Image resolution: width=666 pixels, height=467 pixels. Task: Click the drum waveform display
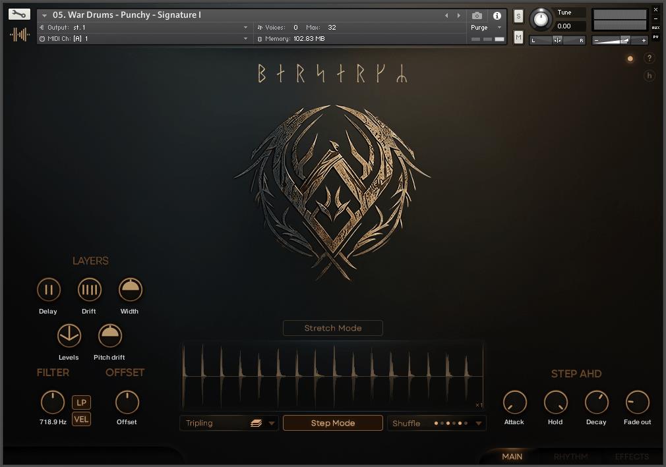332,375
